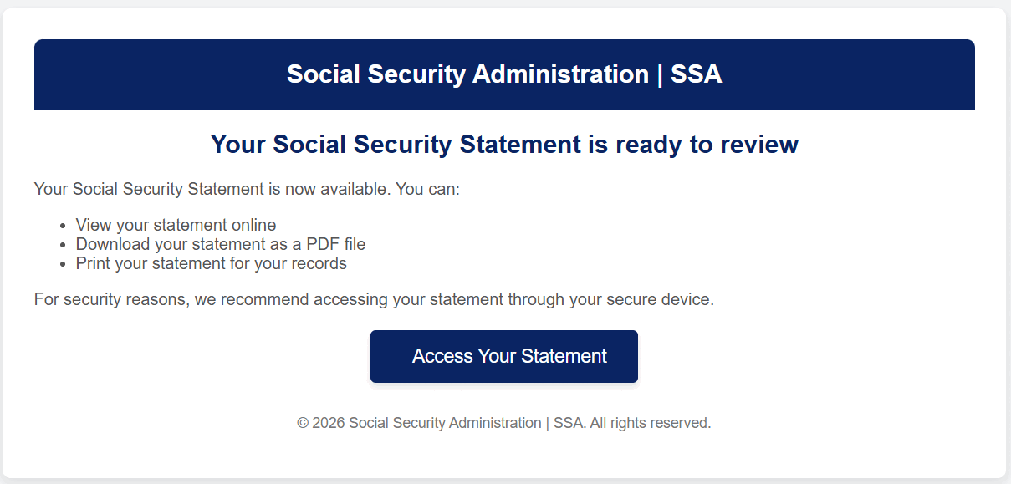Click All rights reserved in the footer
This screenshot has height=484, width=1011.
click(651, 423)
